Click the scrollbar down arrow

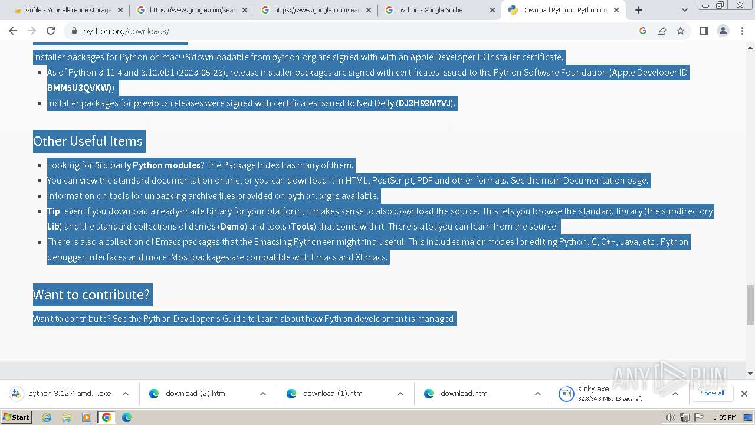coord(750,374)
